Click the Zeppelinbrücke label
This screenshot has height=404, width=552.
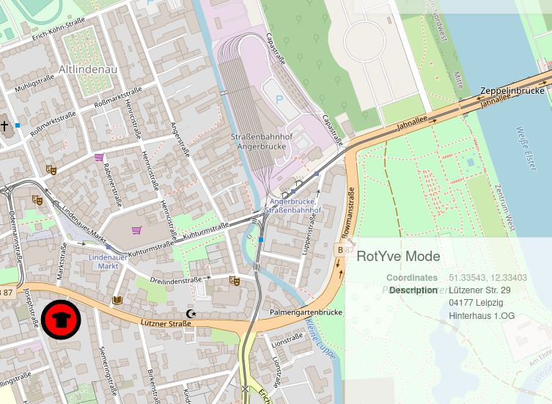(512, 90)
